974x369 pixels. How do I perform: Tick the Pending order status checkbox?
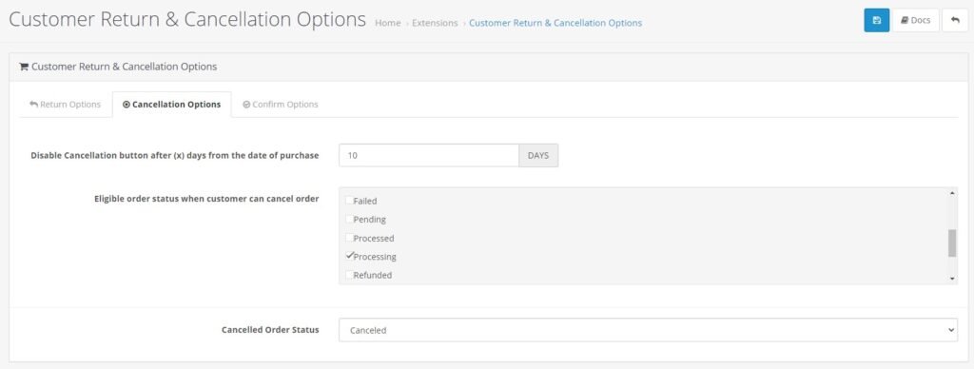[x=349, y=219]
